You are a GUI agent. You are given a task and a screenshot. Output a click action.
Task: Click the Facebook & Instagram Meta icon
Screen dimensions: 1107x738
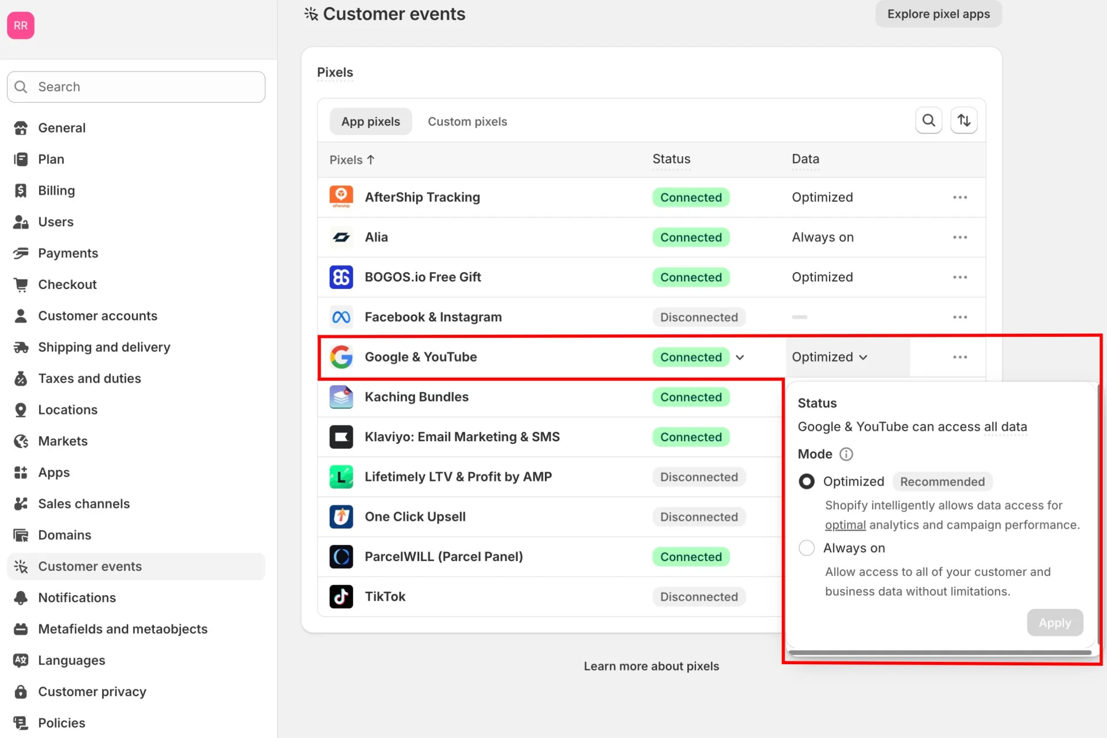tap(341, 317)
